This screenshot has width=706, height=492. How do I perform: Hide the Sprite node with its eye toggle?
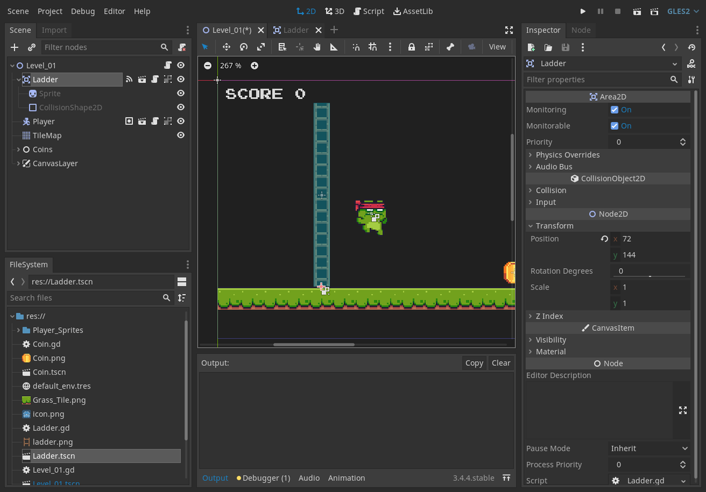[180, 93]
